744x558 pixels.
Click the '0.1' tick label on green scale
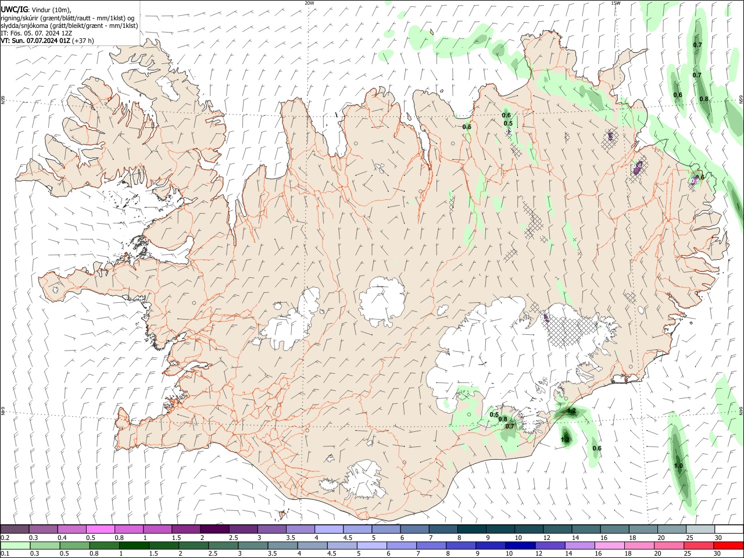click(x=5, y=554)
